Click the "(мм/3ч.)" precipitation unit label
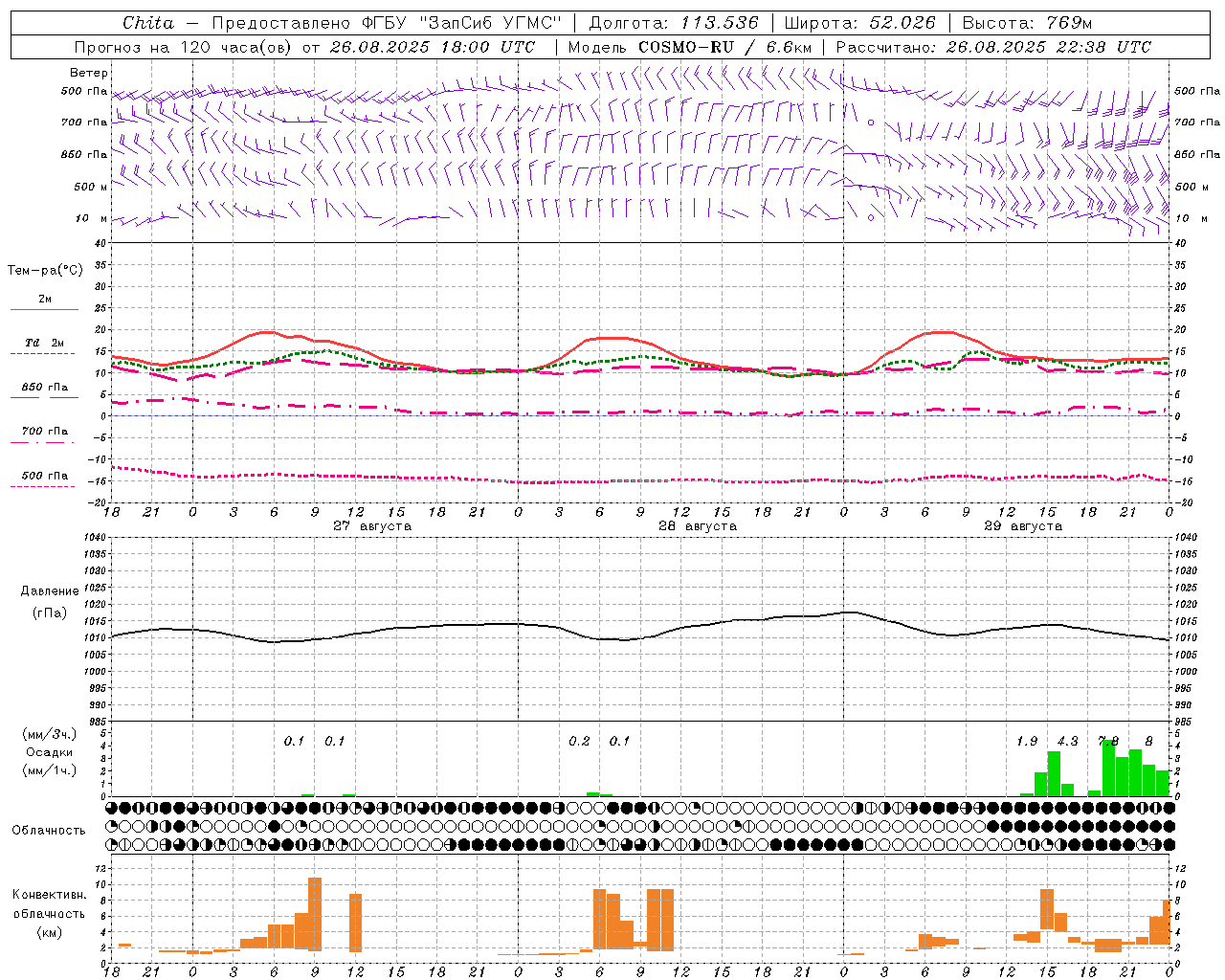The height and width of the screenshot is (980, 1225). 50,734
